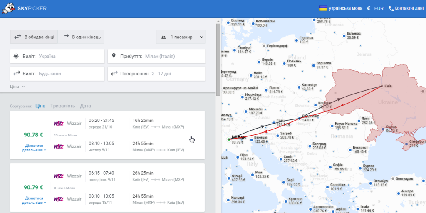The image size is (426, 213).
Task: Click the Wizzair logo of 06:20 flight
Action: pos(59,123)
